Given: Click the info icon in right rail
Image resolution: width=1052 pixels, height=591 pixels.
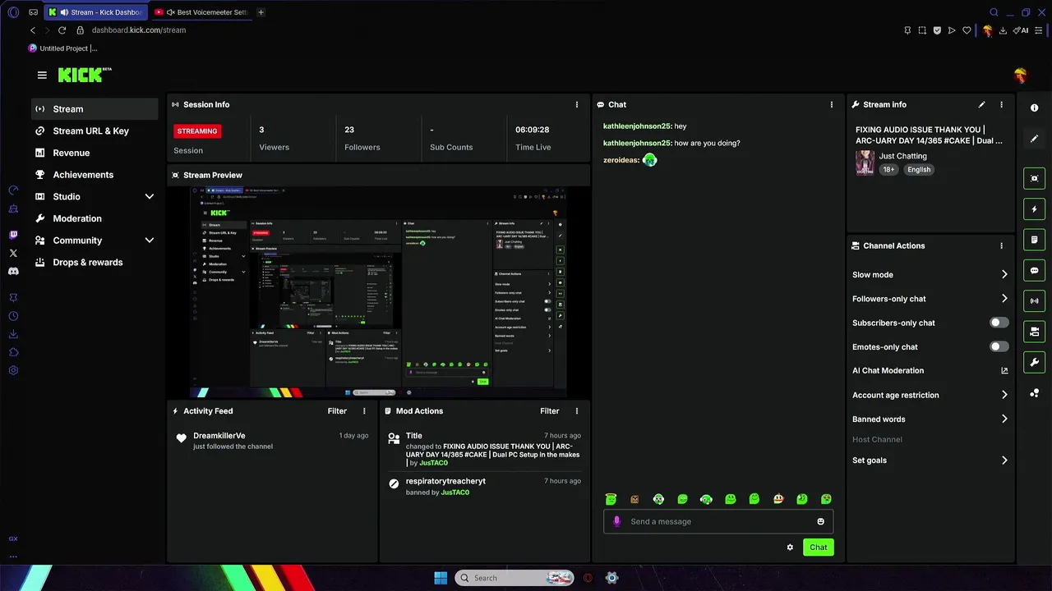Looking at the screenshot, I should (x=1034, y=108).
